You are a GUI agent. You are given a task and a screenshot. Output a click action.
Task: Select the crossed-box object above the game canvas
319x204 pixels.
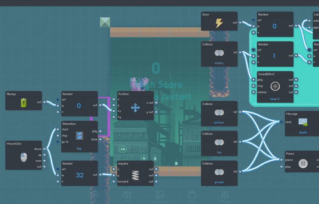coord(105,23)
